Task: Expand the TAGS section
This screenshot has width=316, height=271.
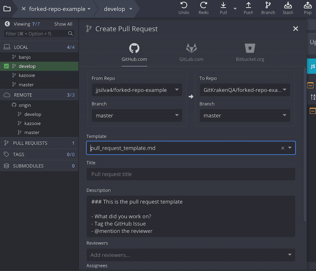Action: (x=39, y=154)
